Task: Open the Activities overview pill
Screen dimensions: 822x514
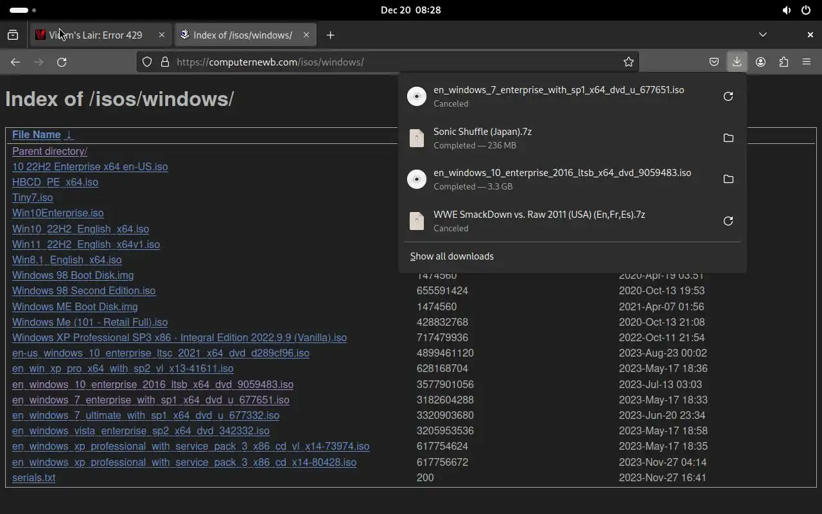Action: tap(23, 10)
